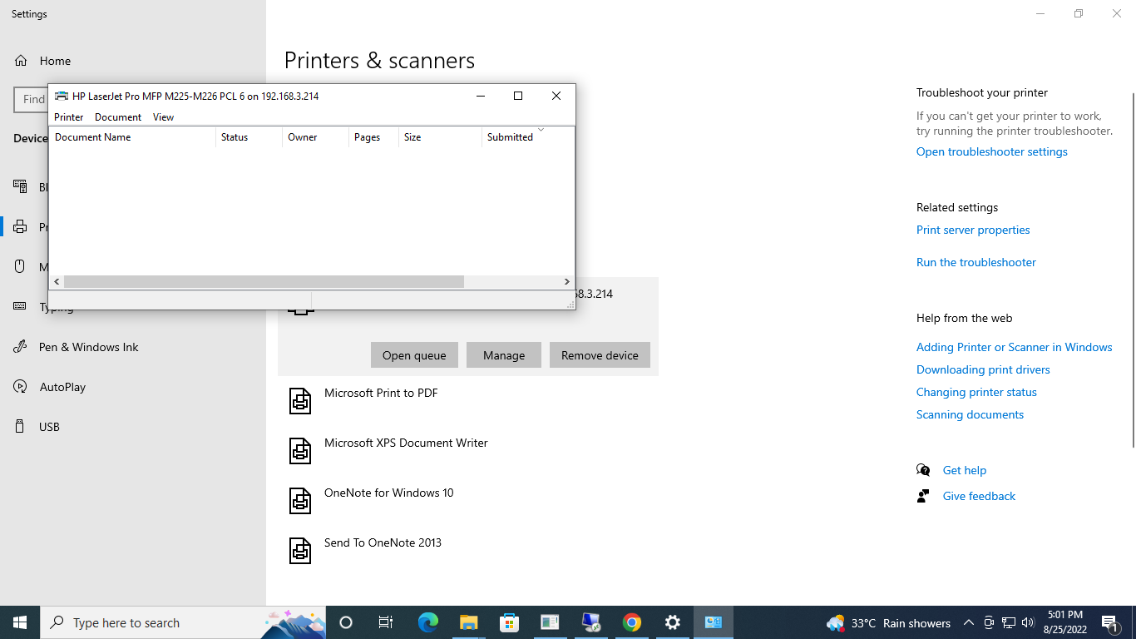
Task: Close the HP LaserJet queue window
Action: [x=556, y=96]
